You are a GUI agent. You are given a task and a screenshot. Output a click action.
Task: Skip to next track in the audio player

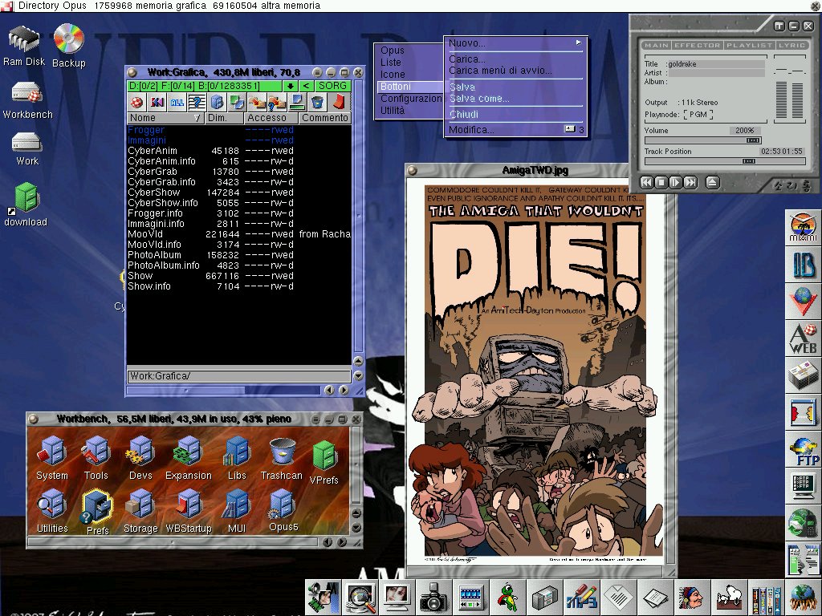coord(690,182)
